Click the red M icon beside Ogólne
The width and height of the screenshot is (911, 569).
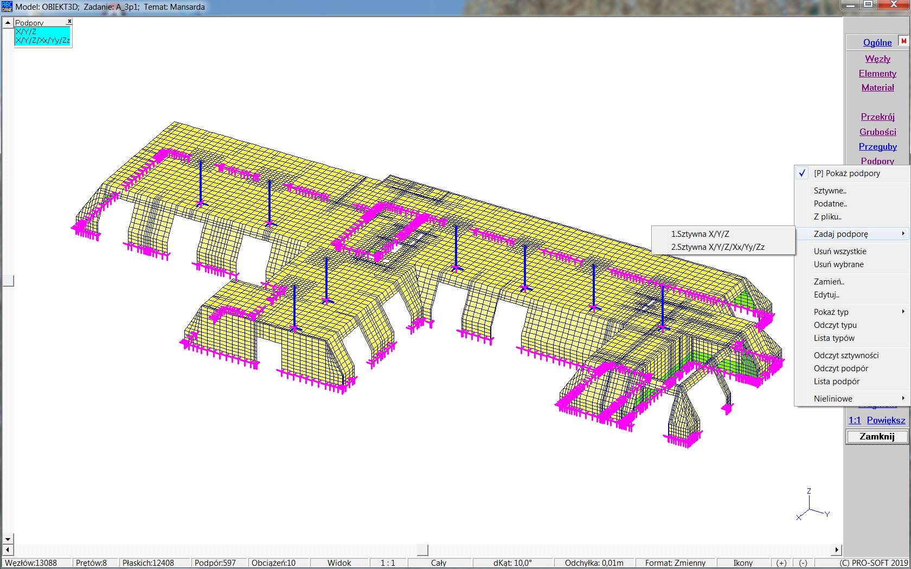pyautogui.click(x=903, y=41)
